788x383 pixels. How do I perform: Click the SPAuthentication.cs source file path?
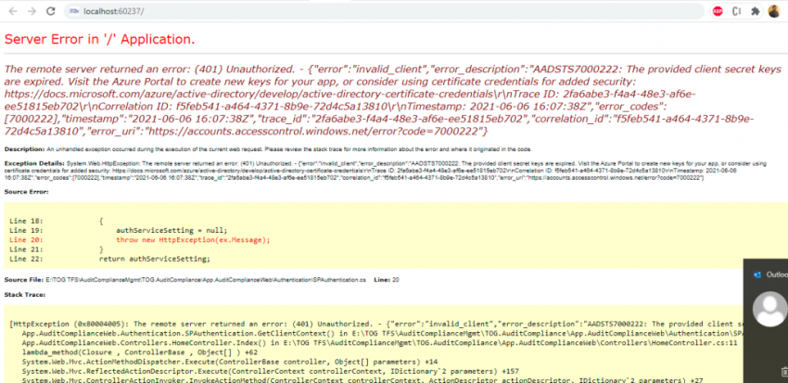coord(205,279)
